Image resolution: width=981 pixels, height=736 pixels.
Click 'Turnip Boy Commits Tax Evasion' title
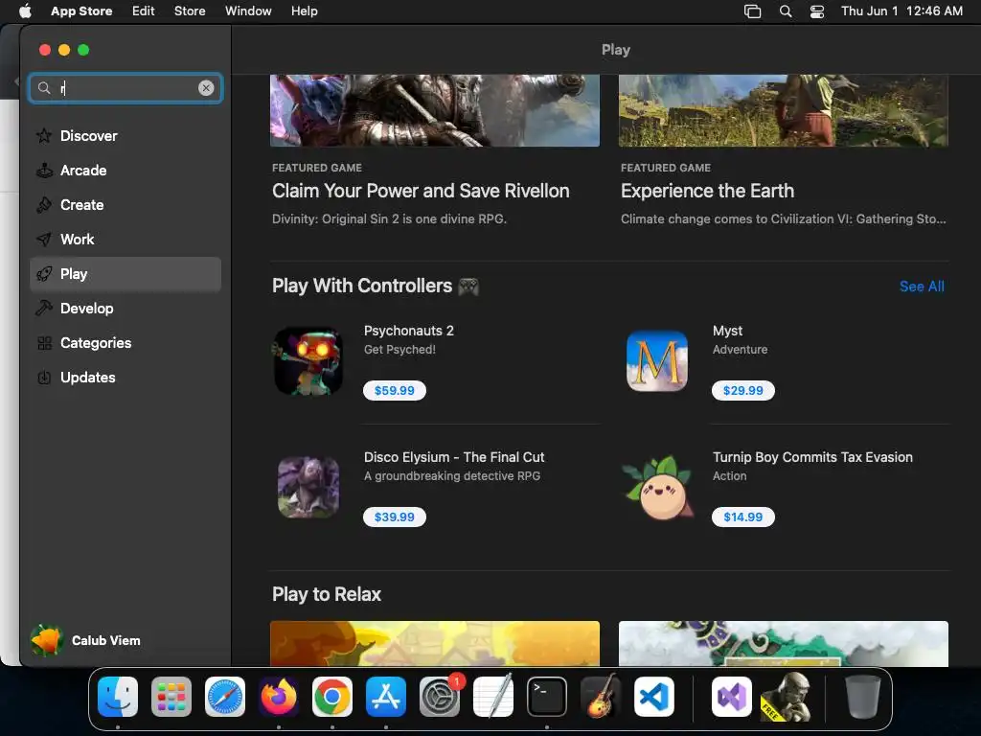pyautogui.click(x=812, y=457)
